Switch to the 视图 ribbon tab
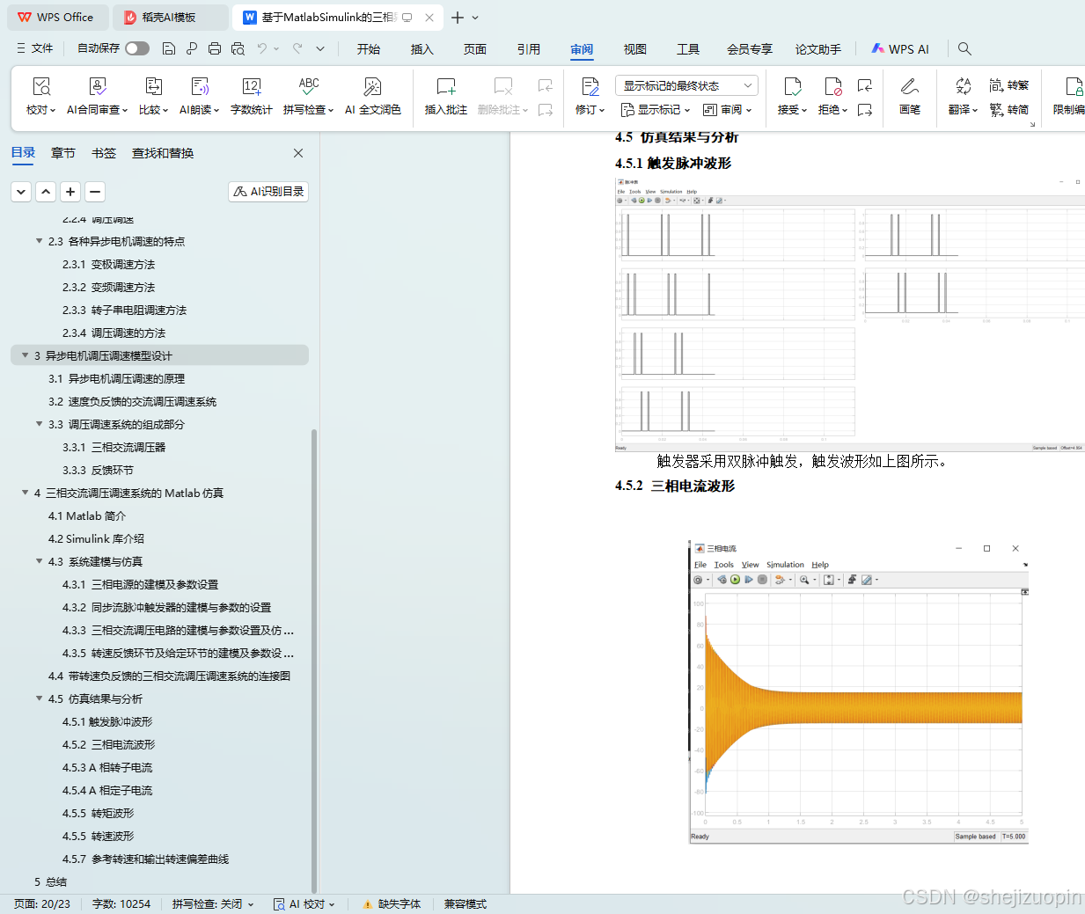Viewport: 1085px width, 914px height. [x=635, y=49]
